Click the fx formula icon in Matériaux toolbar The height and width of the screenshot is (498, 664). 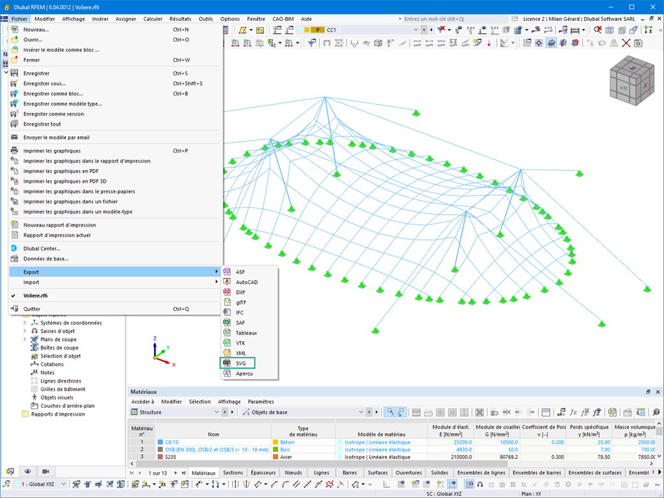[573, 412]
